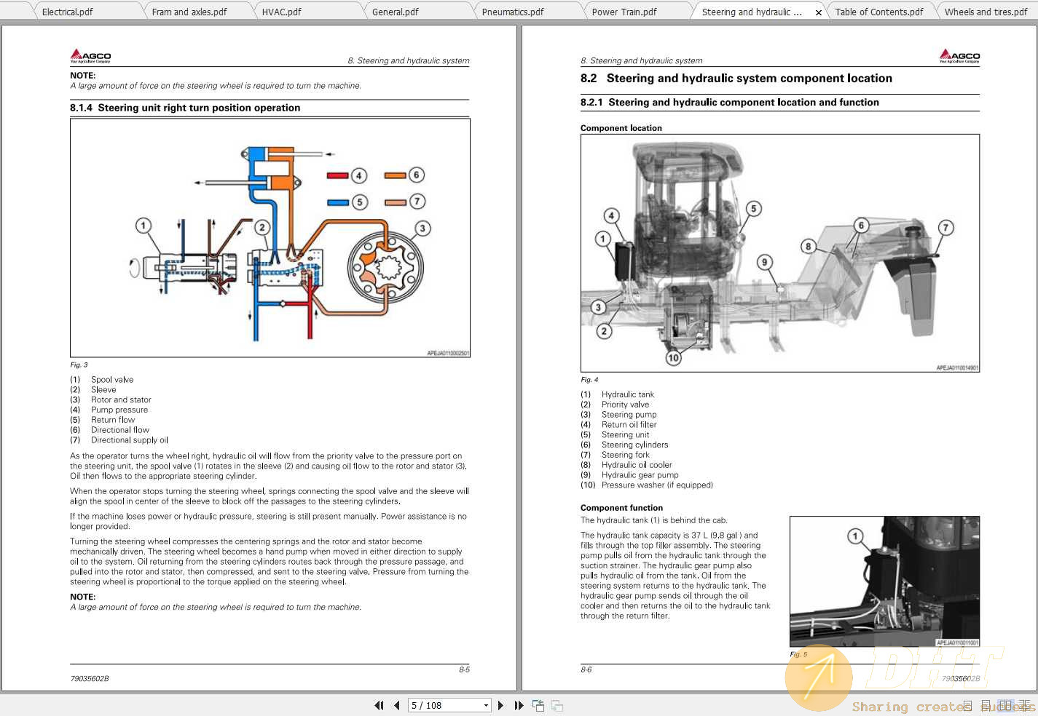Click AGCO logo on right page
The height and width of the screenshot is (716, 1038).
click(959, 56)
